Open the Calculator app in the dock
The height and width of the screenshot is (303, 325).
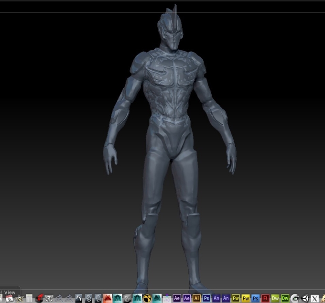pyautogui.click(x=29, y=299)
